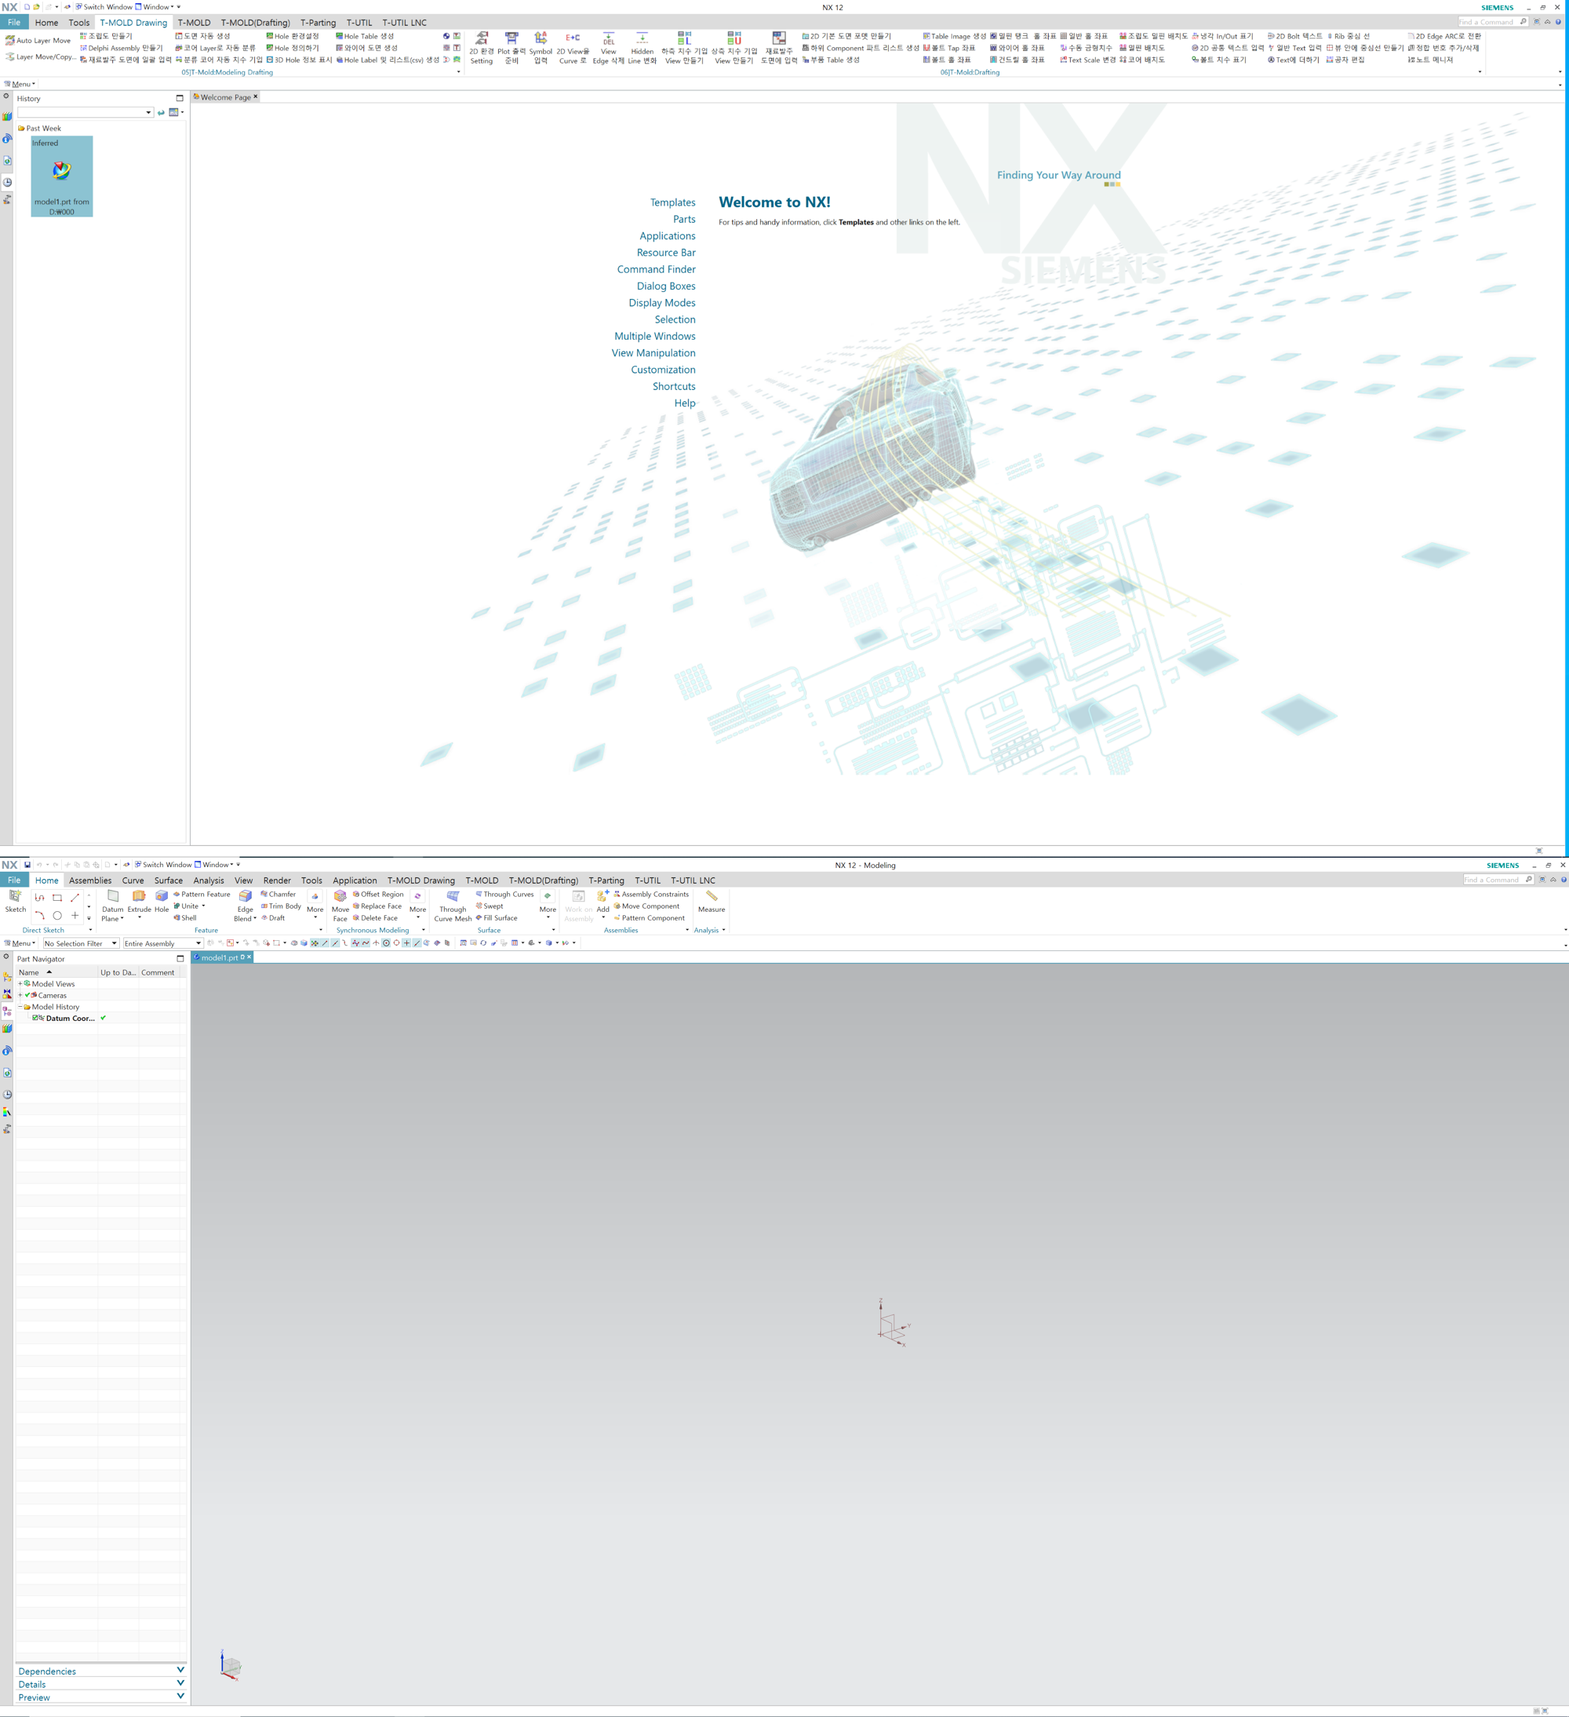Viewport: 1569px width, 1717px height.
Task: Click the Templates link in Welcome page
Action: click(x=672, y=202)
